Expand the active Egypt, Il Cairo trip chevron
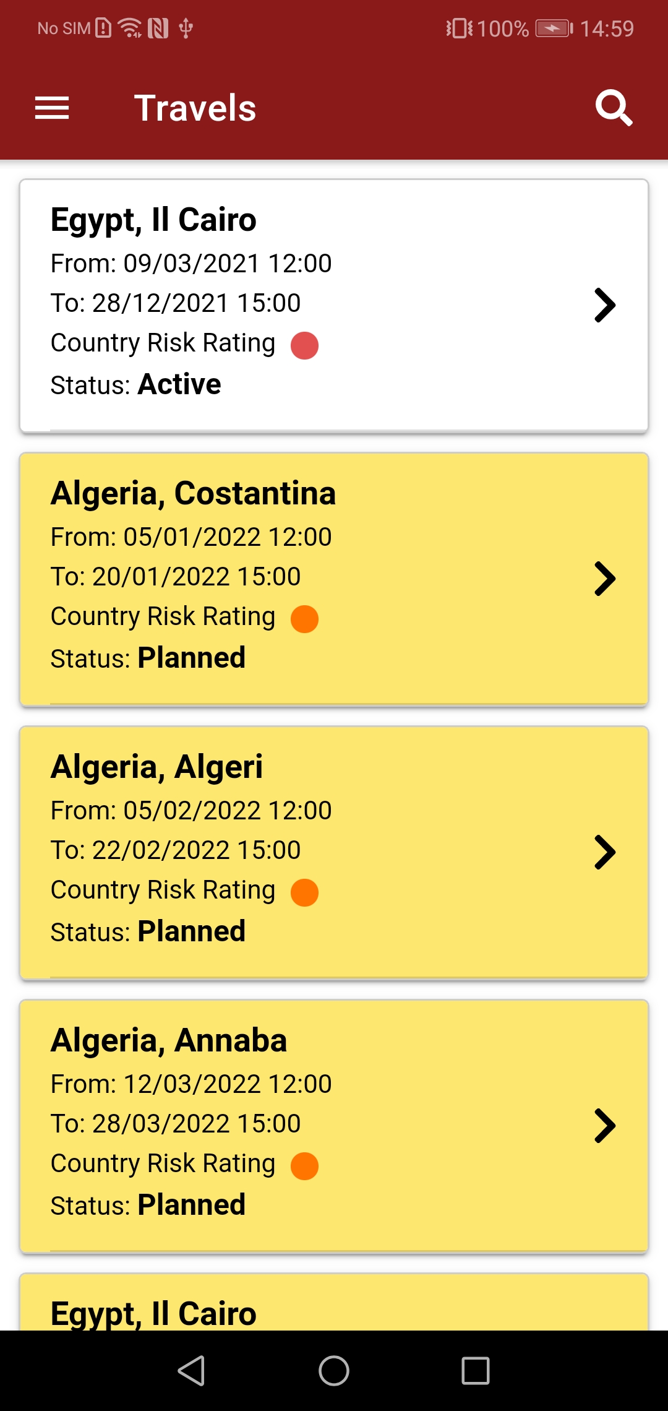Screen dimensions: 668x1411 pos(604,305)
